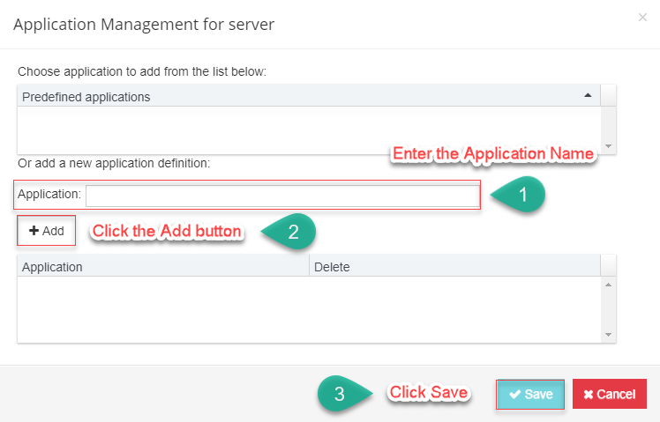This screenshot has height=422, width=660.
Task: Cancel the application management dialog
Action: [x=609, y=395]
